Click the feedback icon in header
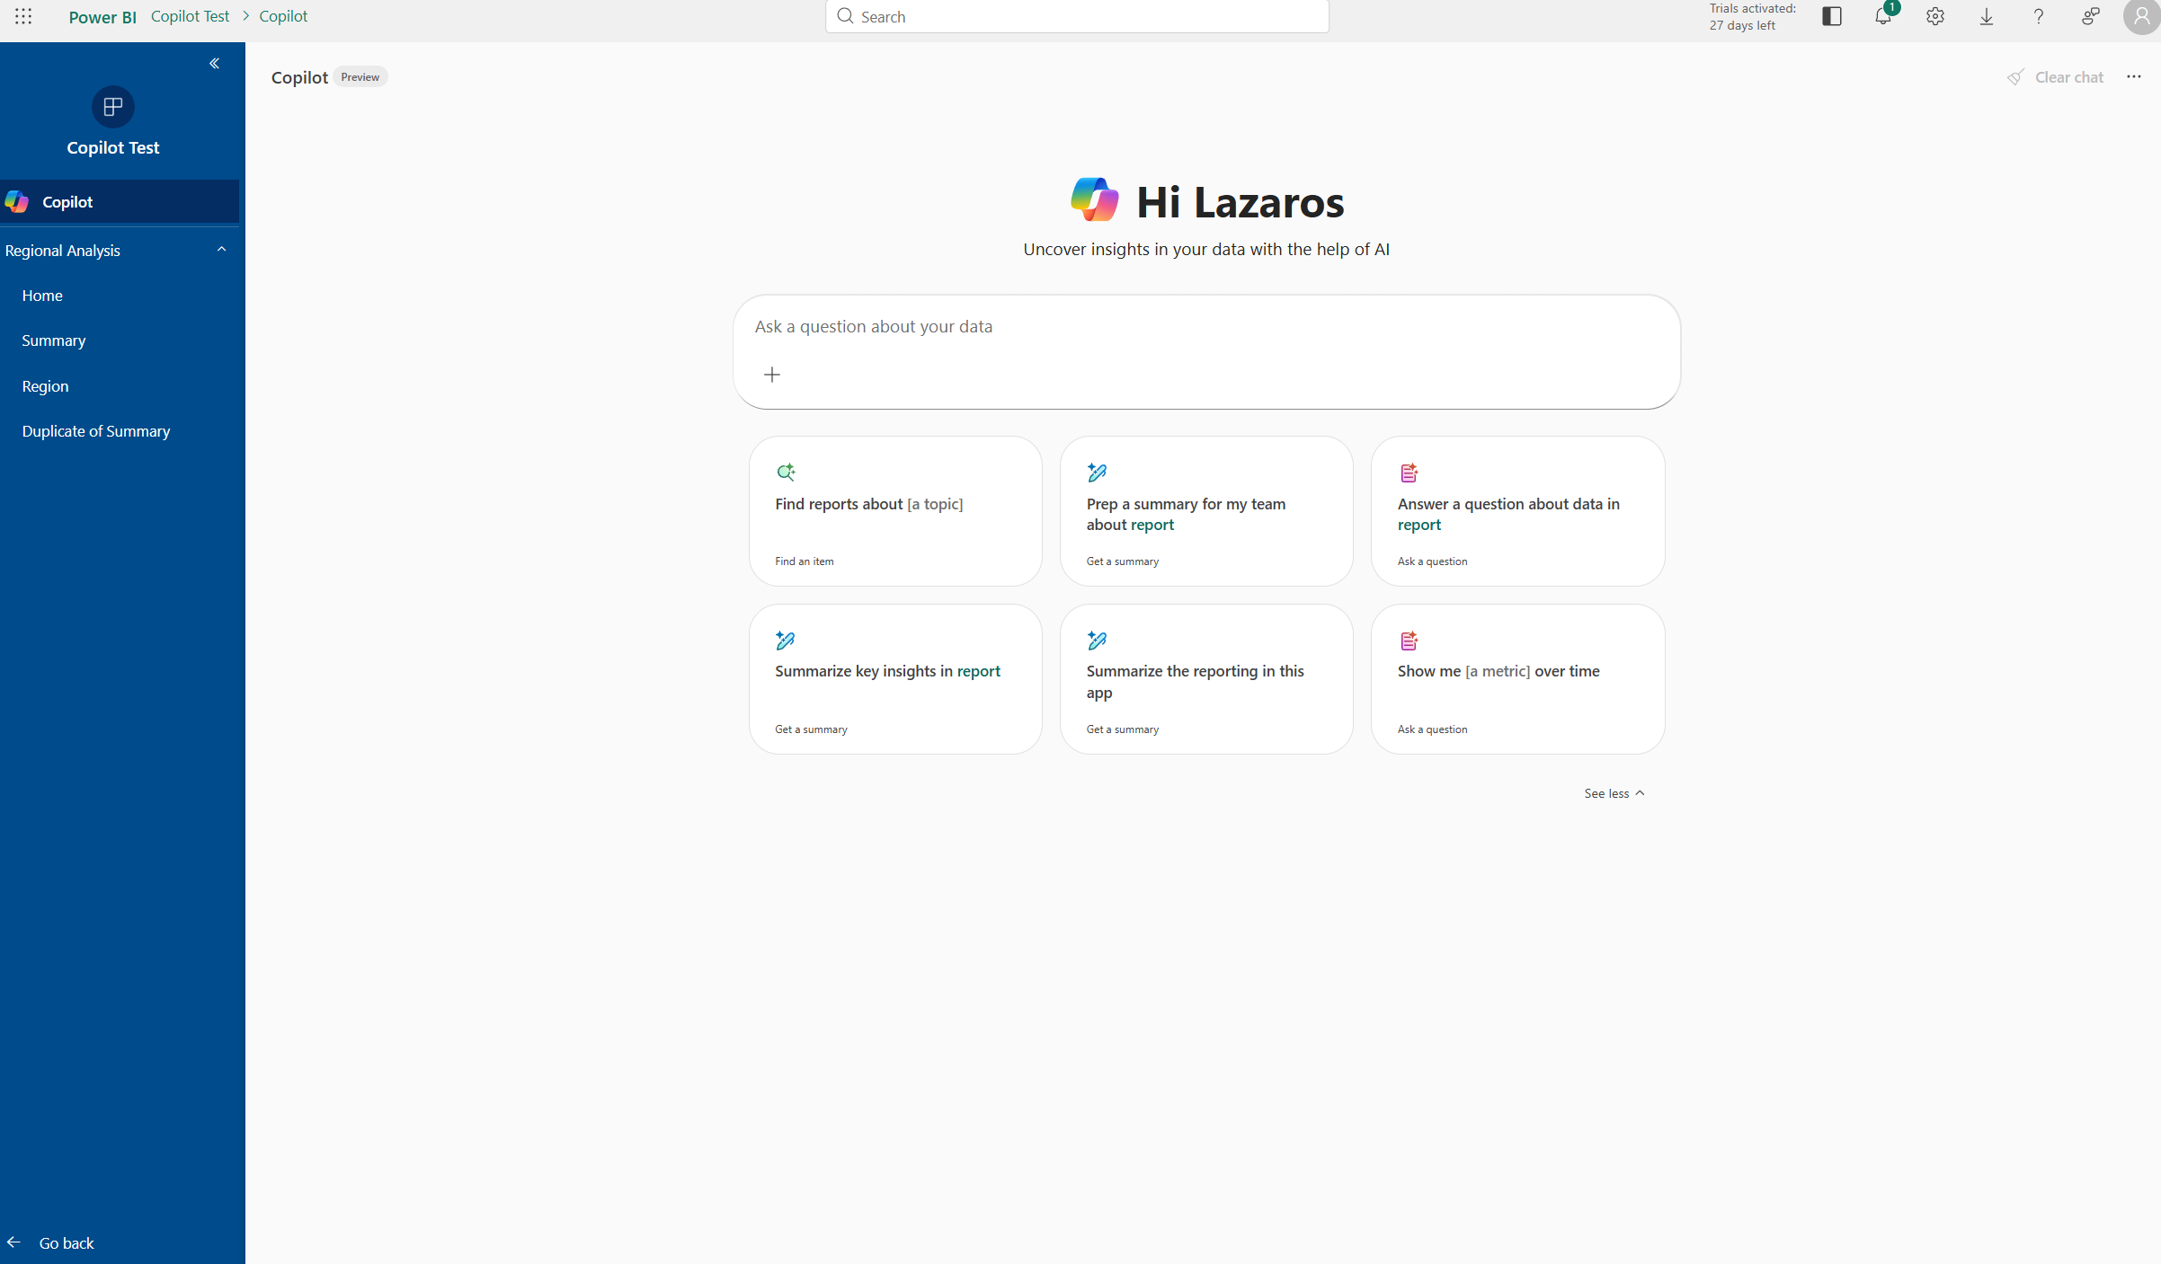2161x1264 pixels. pyautogui.click(x=2090, y=16)
